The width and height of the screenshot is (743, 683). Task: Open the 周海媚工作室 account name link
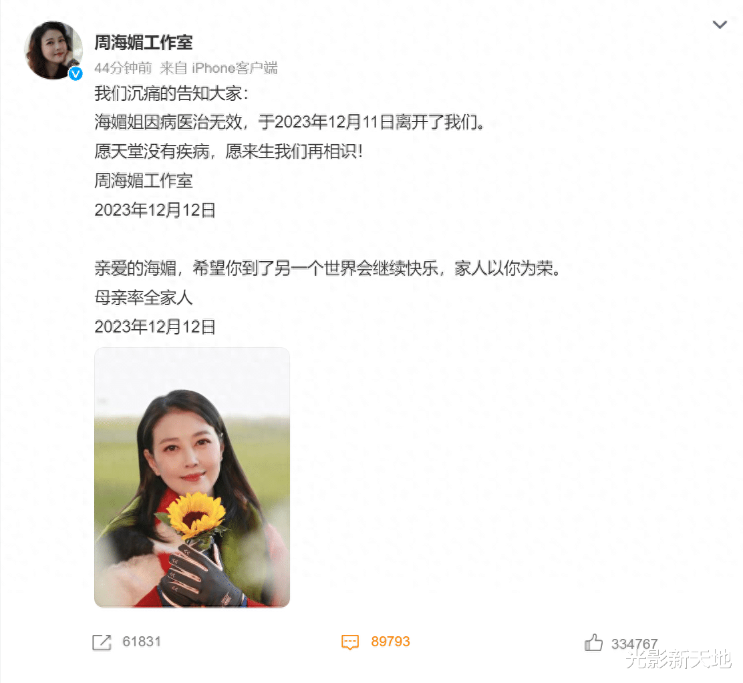point(144,42)
